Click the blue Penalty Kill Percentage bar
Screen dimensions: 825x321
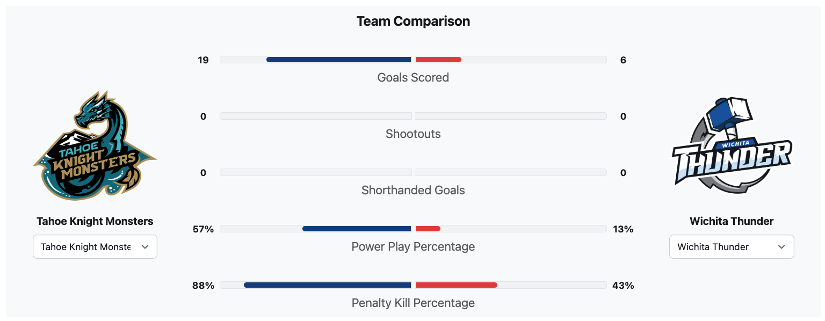327,285
